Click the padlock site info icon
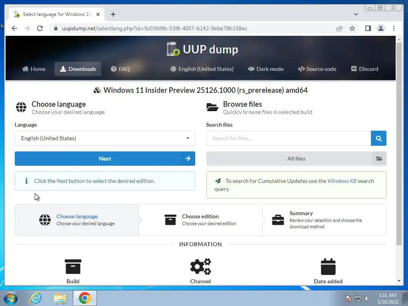Viewport: 408px width, 306px height. coord(55,28)
